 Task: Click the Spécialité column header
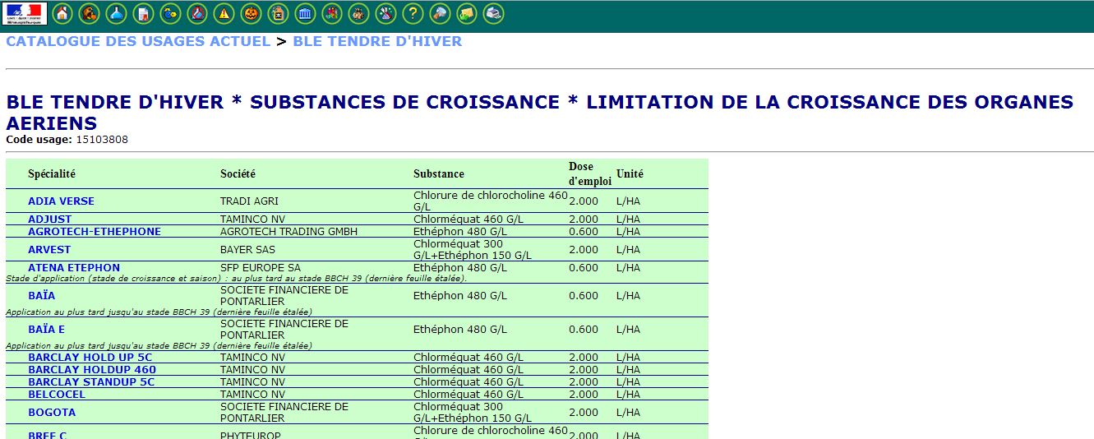point(52,173)
